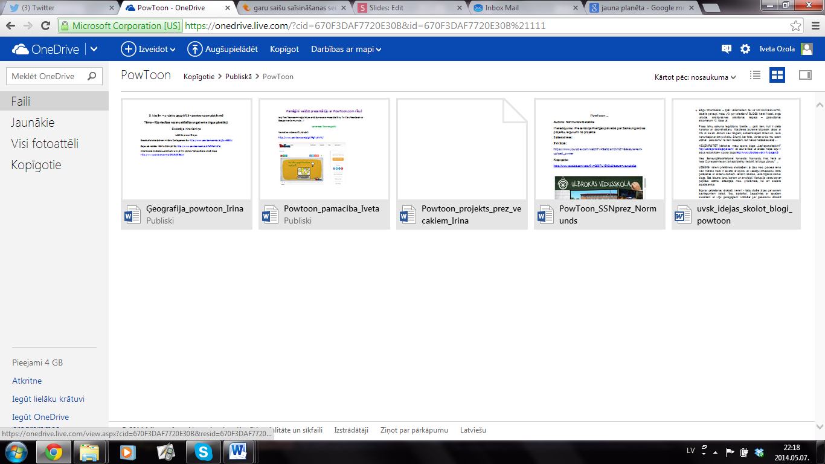Click the Word icon beside Powtoon_projekts_prez_vecakiem_Irina
Image resolution: width=825 pixels, height=464 pixels.
click(407, 214)
